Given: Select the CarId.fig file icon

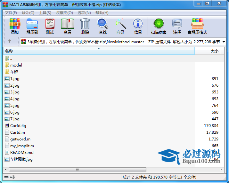Looking at the screenshot, I should (x=7, y=125).
